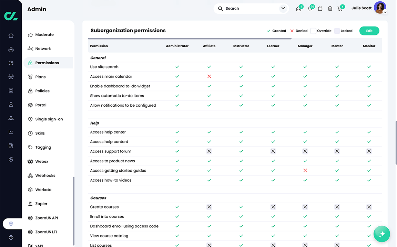Click the library icon in the sidebar
Image resolution: width=397 pixels, height=247 pixels.
coord(11,145)
